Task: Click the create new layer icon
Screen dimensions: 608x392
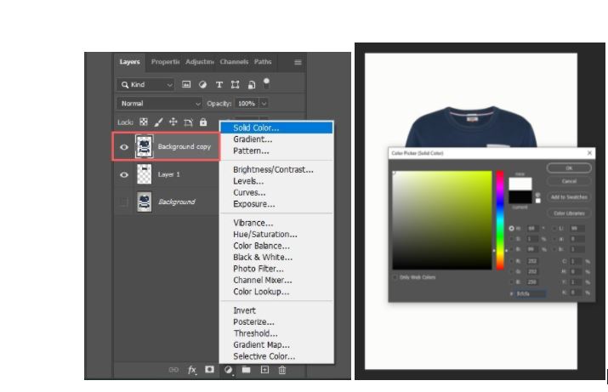Action: click(264, 370)
